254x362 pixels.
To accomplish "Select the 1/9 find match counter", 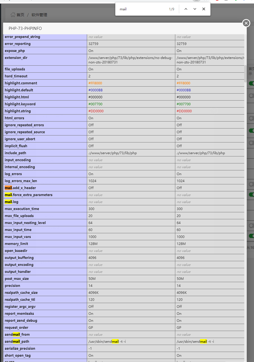I will (x=171, y=9).
